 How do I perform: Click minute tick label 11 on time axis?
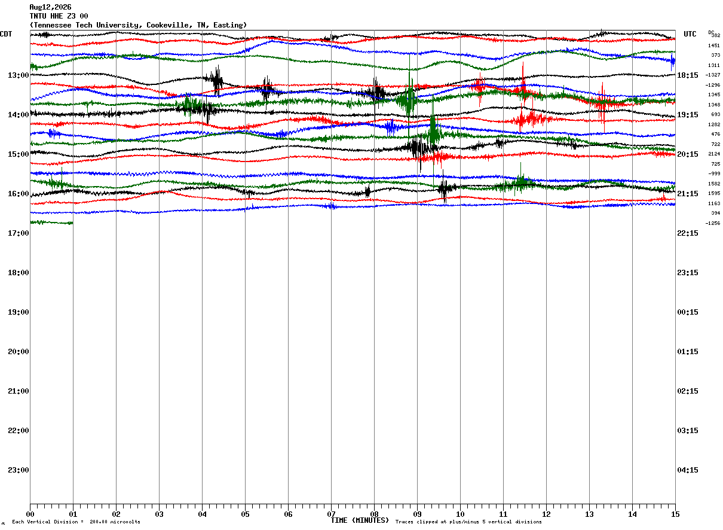[503, 514]
